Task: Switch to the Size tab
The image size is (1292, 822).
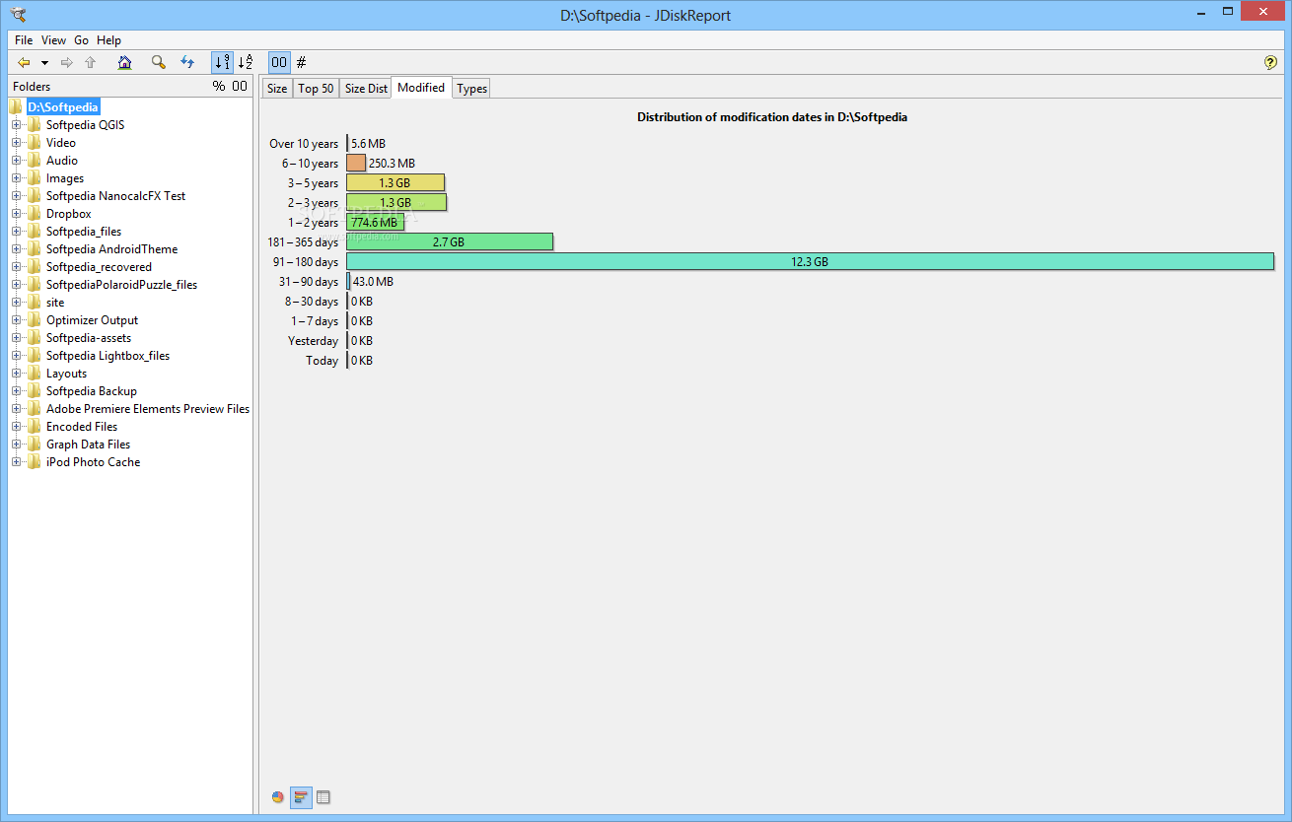Action: point(277,89)
